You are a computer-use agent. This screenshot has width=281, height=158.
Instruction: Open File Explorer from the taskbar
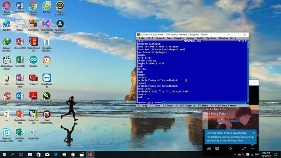[30, 154]
